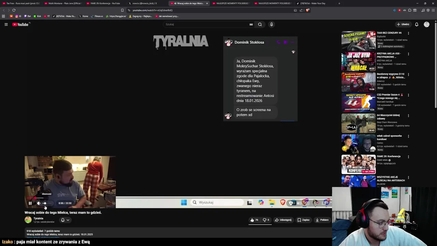Open the account avatar menu
437x246 pixels.
426,24
